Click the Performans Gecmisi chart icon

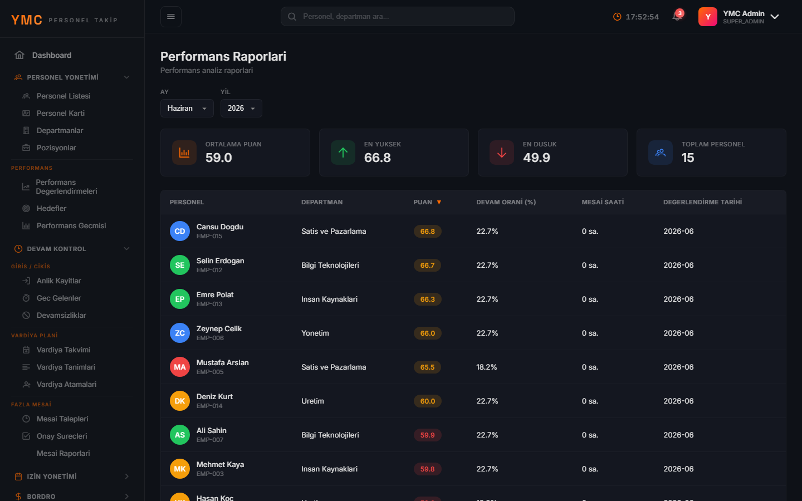26,225
